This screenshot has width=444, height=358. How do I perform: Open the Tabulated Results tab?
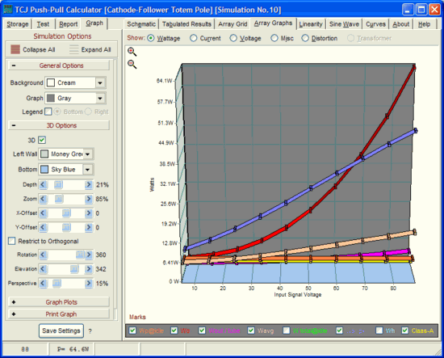tap(186, 24)
